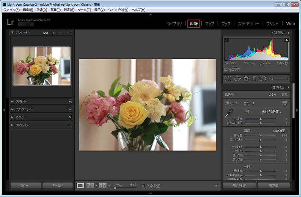
Task: Expand the スナップショット panel
Action: tap(12, 109)
